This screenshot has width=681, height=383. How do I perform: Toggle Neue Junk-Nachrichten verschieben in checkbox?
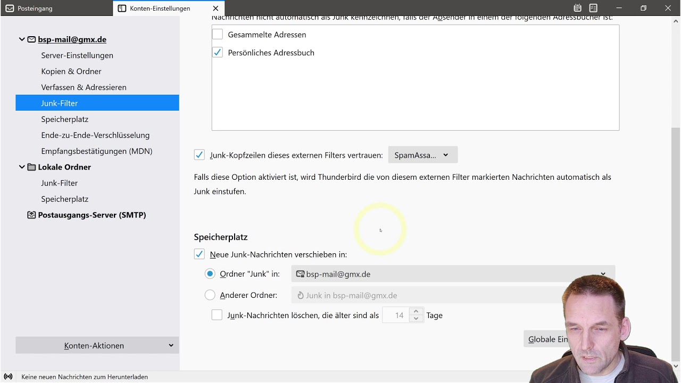(200, 254)
